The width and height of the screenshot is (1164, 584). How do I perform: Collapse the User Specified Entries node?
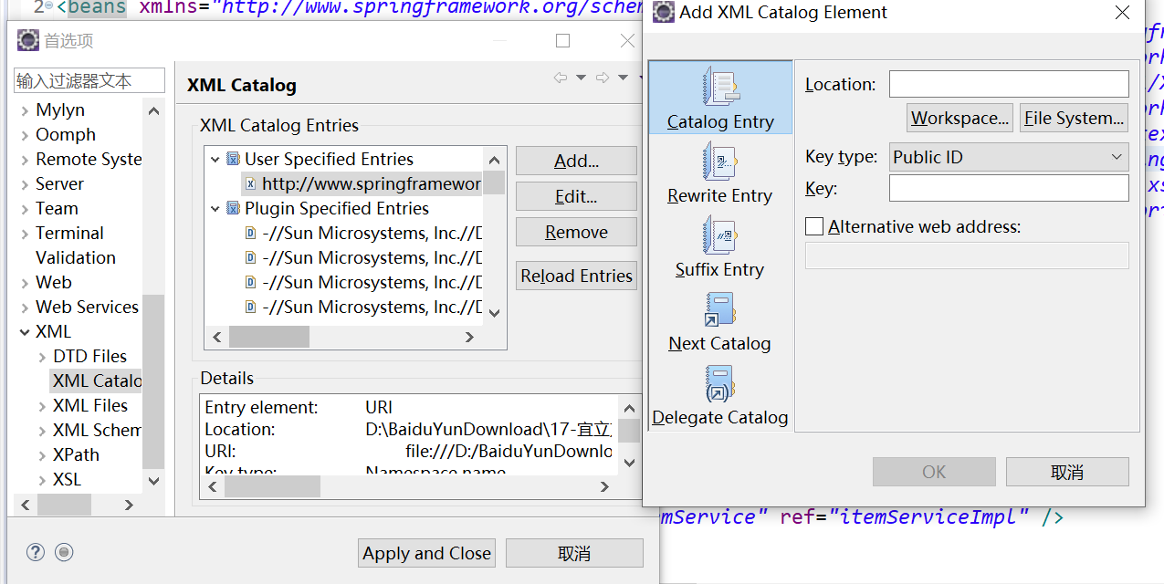[x=215, y=160]
